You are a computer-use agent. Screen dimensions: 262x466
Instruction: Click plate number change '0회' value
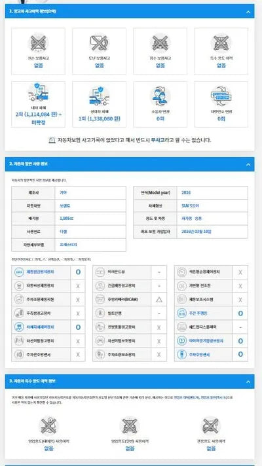coord(221,119)
